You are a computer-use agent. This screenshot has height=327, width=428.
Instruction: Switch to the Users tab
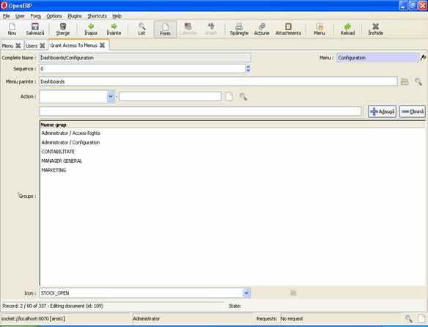coord(32,45)
